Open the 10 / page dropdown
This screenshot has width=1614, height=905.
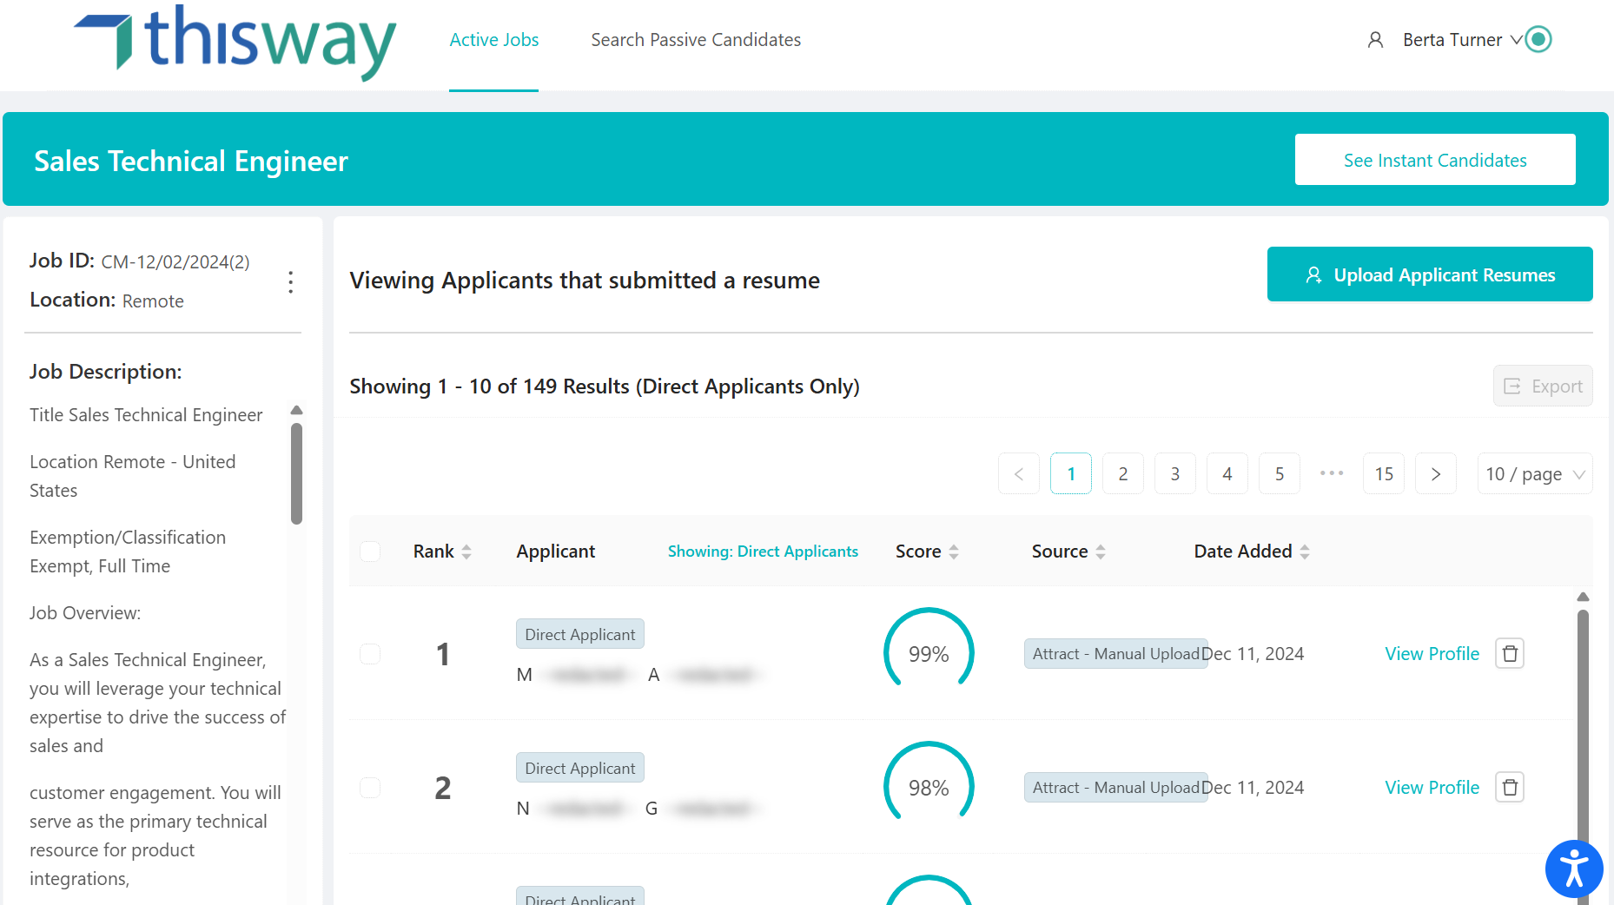pyautogui.click(x=1534, y=473)
